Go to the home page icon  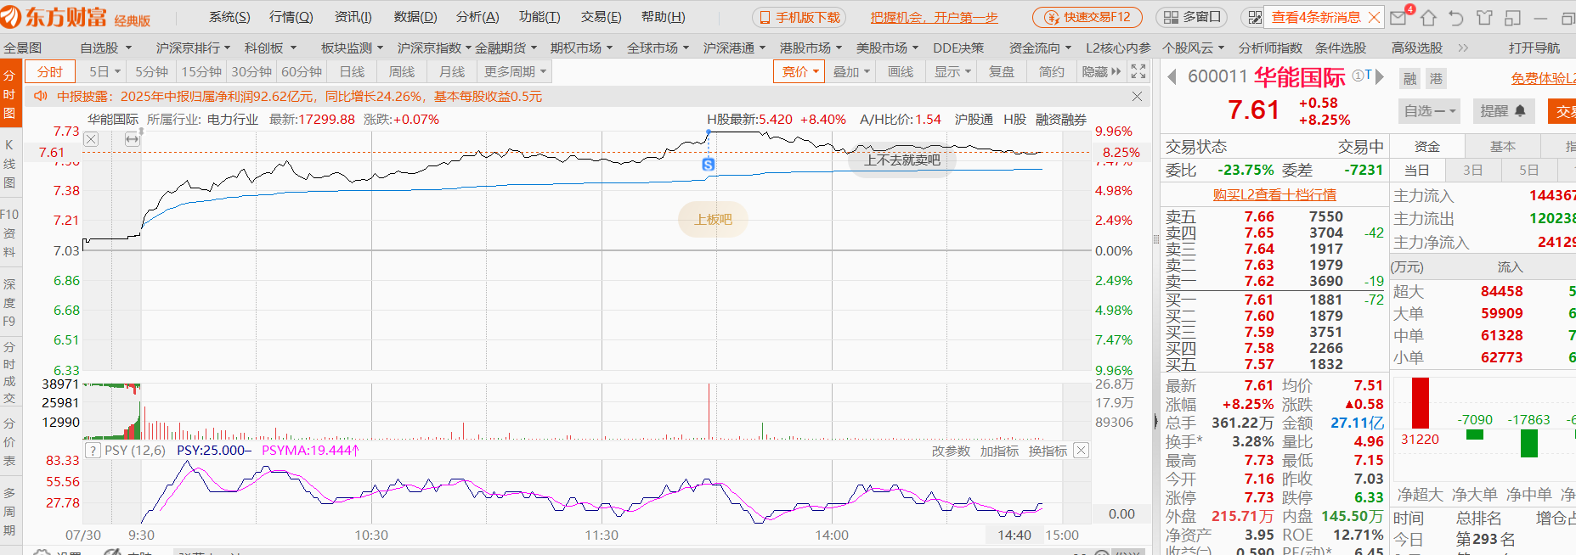[x=1428, y=17]
